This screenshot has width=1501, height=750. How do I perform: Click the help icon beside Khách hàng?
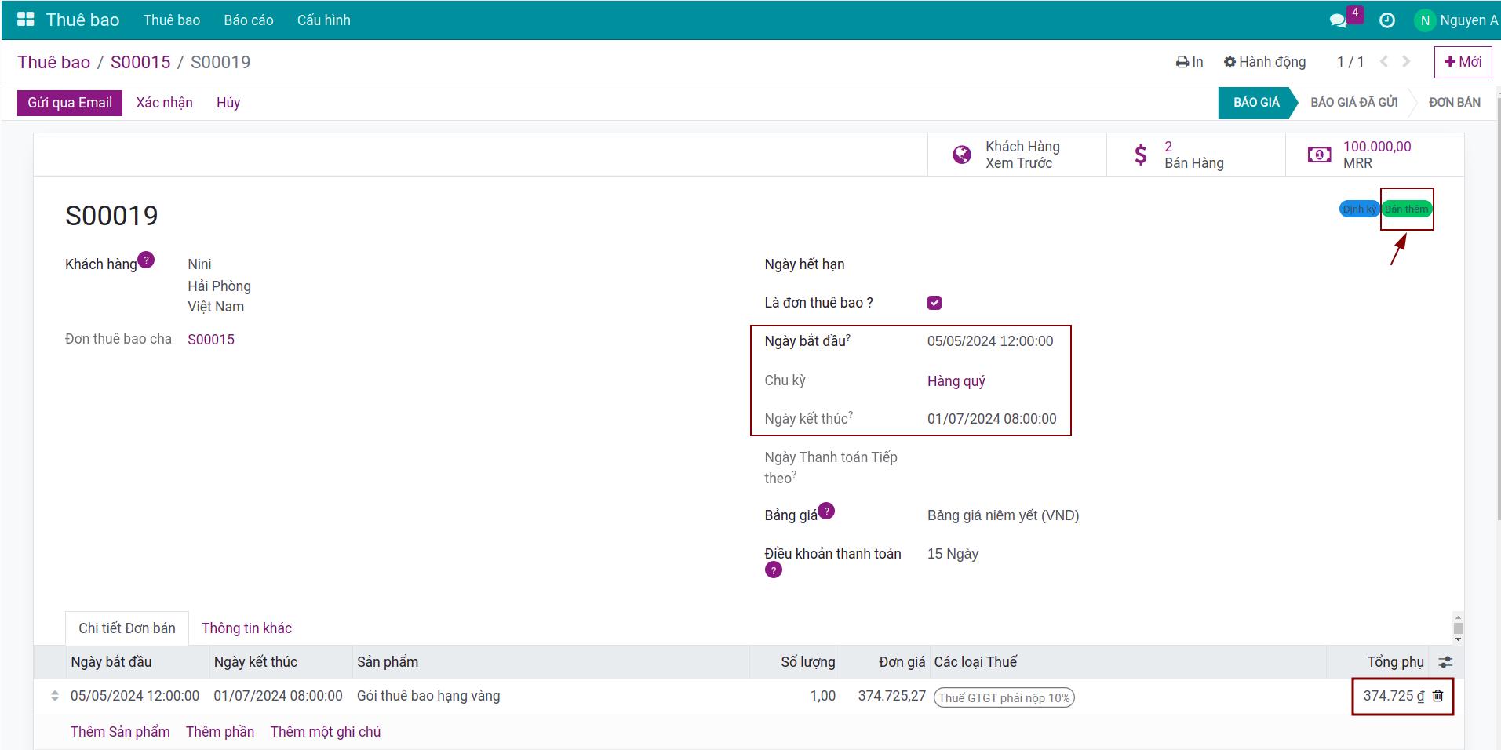(146, 260)
